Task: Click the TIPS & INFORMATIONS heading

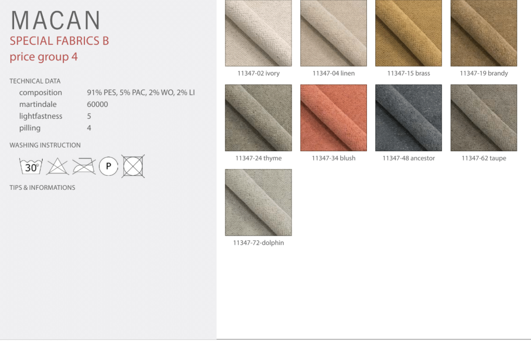Action: click(x=42, y=188)
